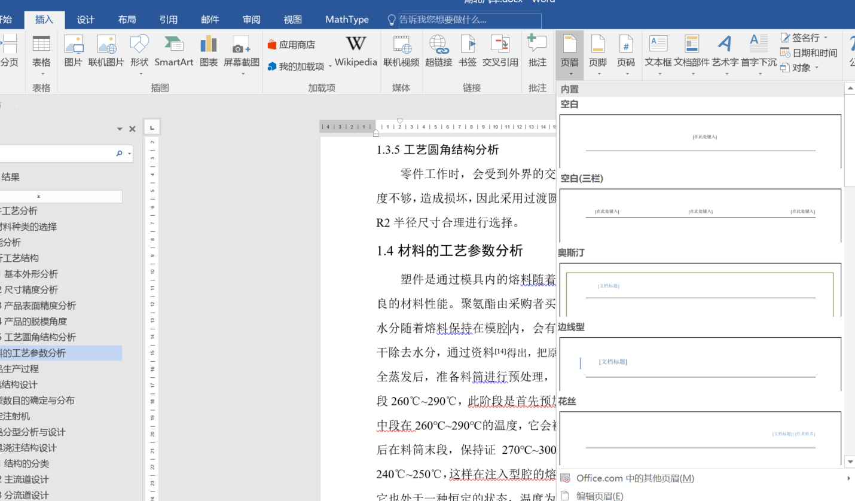Viewport: 855px width, 501px height.
Task: Add a Bookmark
Action: (468, 52)
